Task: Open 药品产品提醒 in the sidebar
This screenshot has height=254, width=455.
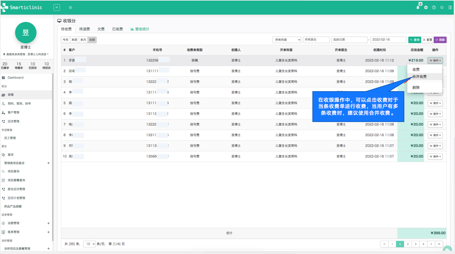Action: click(13, 206)
